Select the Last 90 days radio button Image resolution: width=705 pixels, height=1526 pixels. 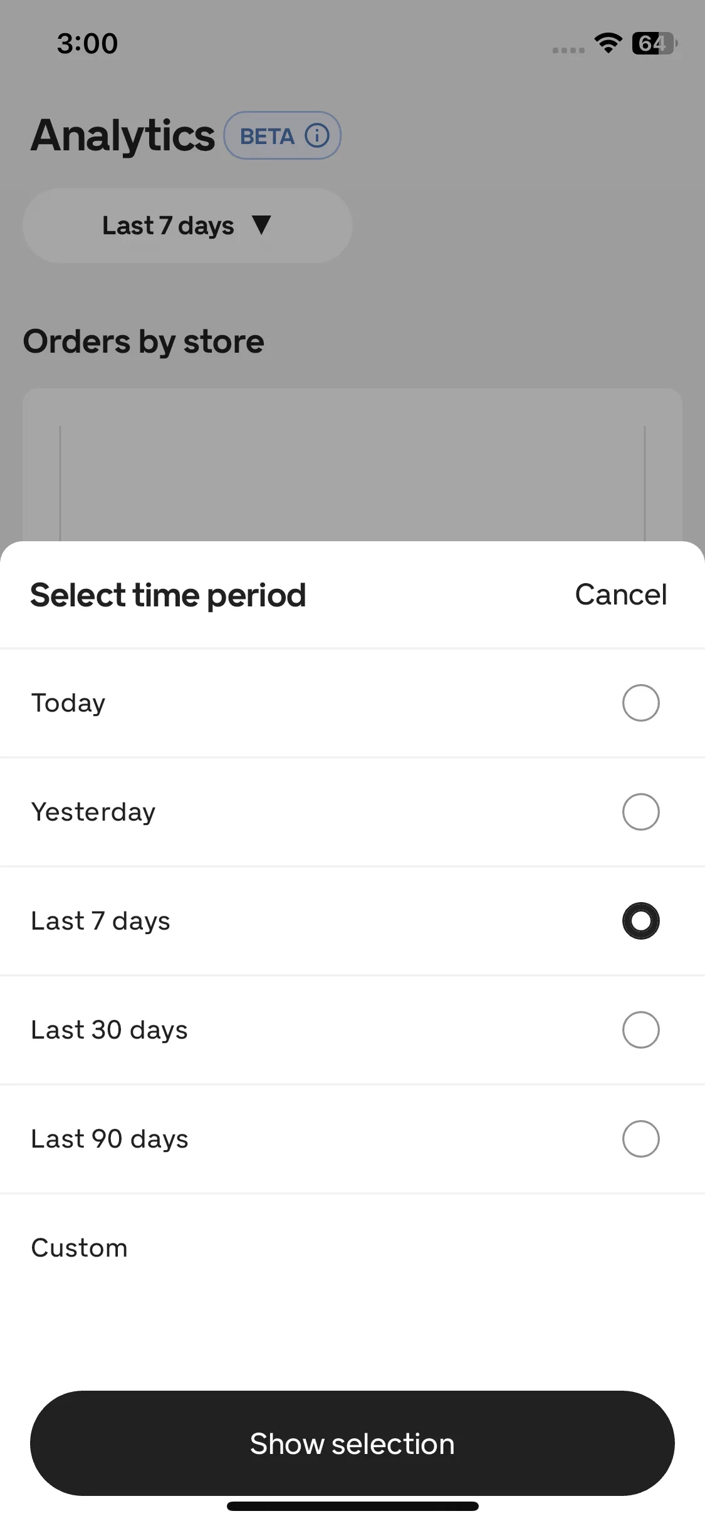[640, 1139]
